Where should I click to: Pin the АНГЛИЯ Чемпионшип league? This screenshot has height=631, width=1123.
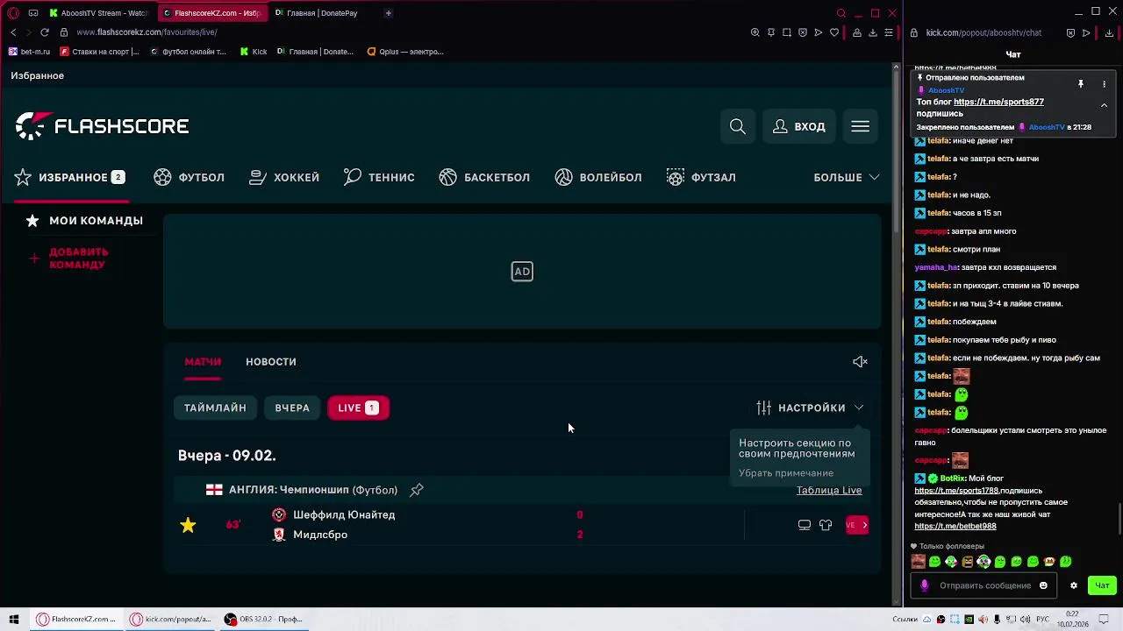[417, 490]
